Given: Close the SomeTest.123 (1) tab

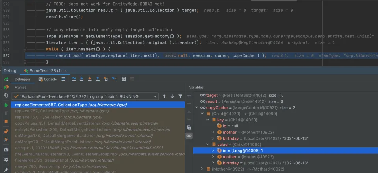Looking at the screenshot, I should click(65, 71).
